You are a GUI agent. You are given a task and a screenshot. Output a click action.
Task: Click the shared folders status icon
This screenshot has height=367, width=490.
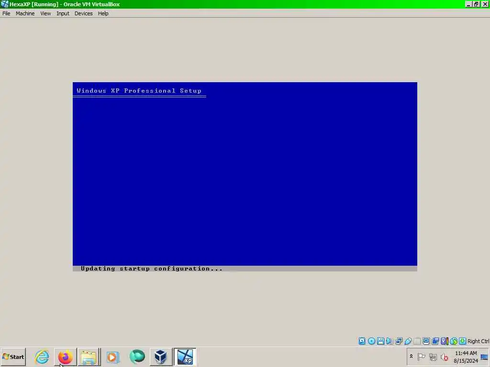click(x=417, y=341)
